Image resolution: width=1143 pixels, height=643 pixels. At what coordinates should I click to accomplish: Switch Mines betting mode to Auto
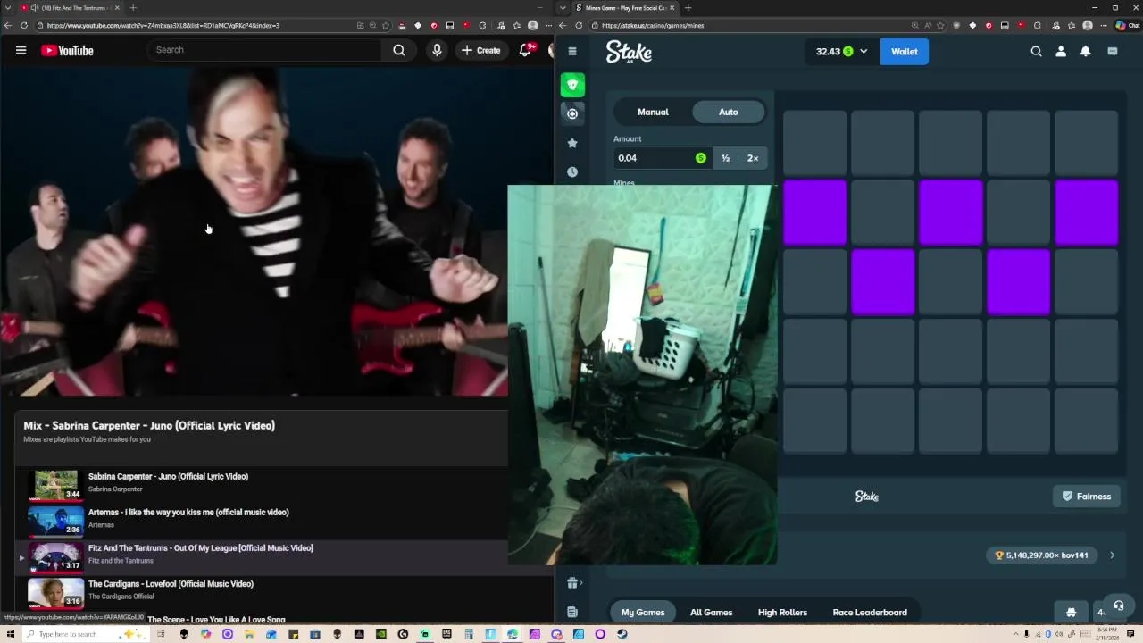(729, 112)
